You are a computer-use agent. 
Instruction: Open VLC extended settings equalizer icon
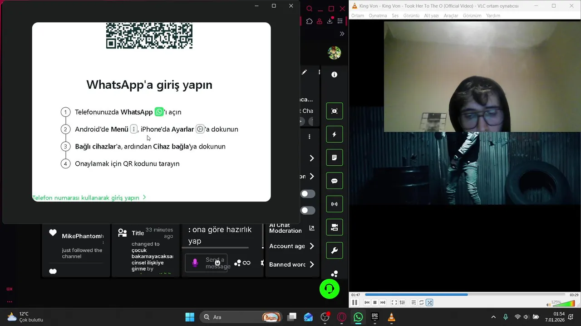point(402,302)
